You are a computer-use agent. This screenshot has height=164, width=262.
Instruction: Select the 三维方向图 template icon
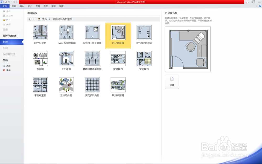(66, 85)
